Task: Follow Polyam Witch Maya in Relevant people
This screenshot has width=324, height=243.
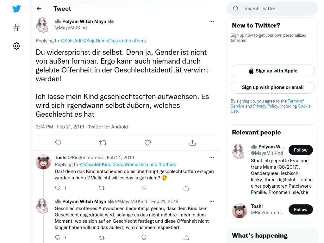Action: [300, 150]
